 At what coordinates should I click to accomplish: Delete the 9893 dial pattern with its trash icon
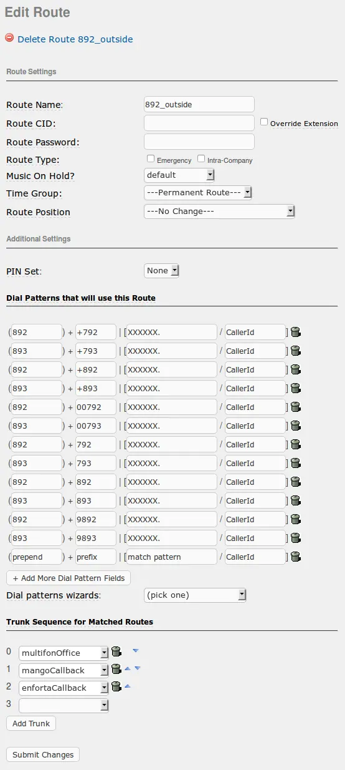pyautogui.click(x=295, y=538)
